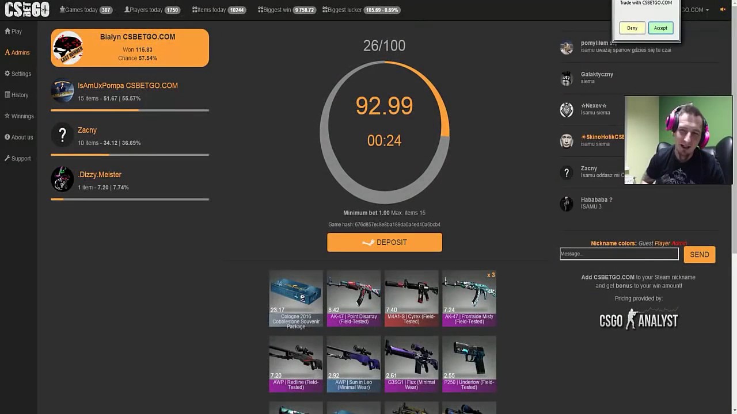Show the Winnings page
This screenshot has height=414, width=737.
point(19,116)
